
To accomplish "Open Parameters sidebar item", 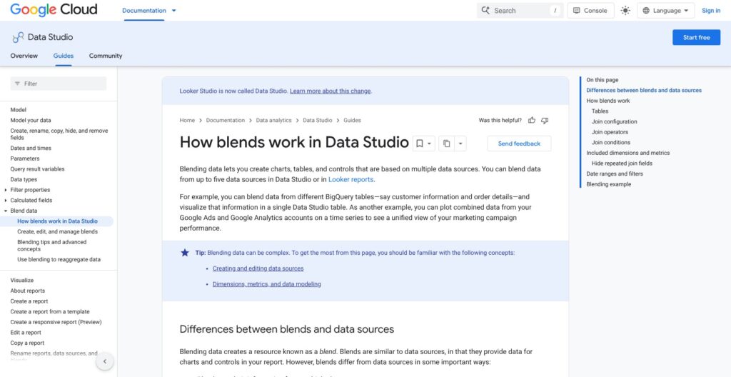I will click(x=25, y=159).
